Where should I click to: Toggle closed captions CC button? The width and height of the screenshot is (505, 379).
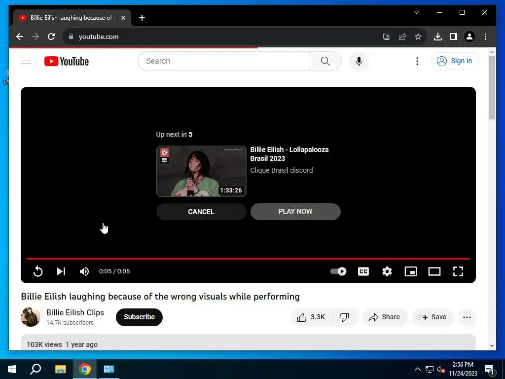click(x=363, y=271)
